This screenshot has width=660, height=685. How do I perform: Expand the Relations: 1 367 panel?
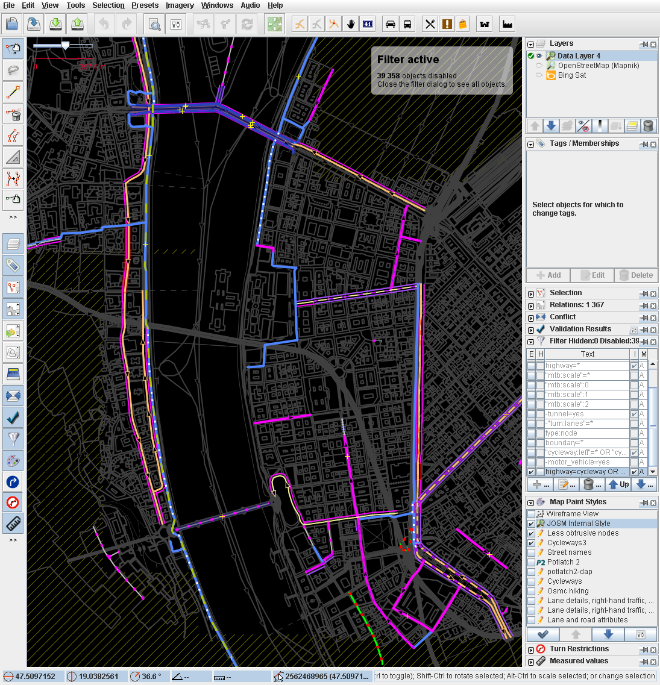coord(530,306)
